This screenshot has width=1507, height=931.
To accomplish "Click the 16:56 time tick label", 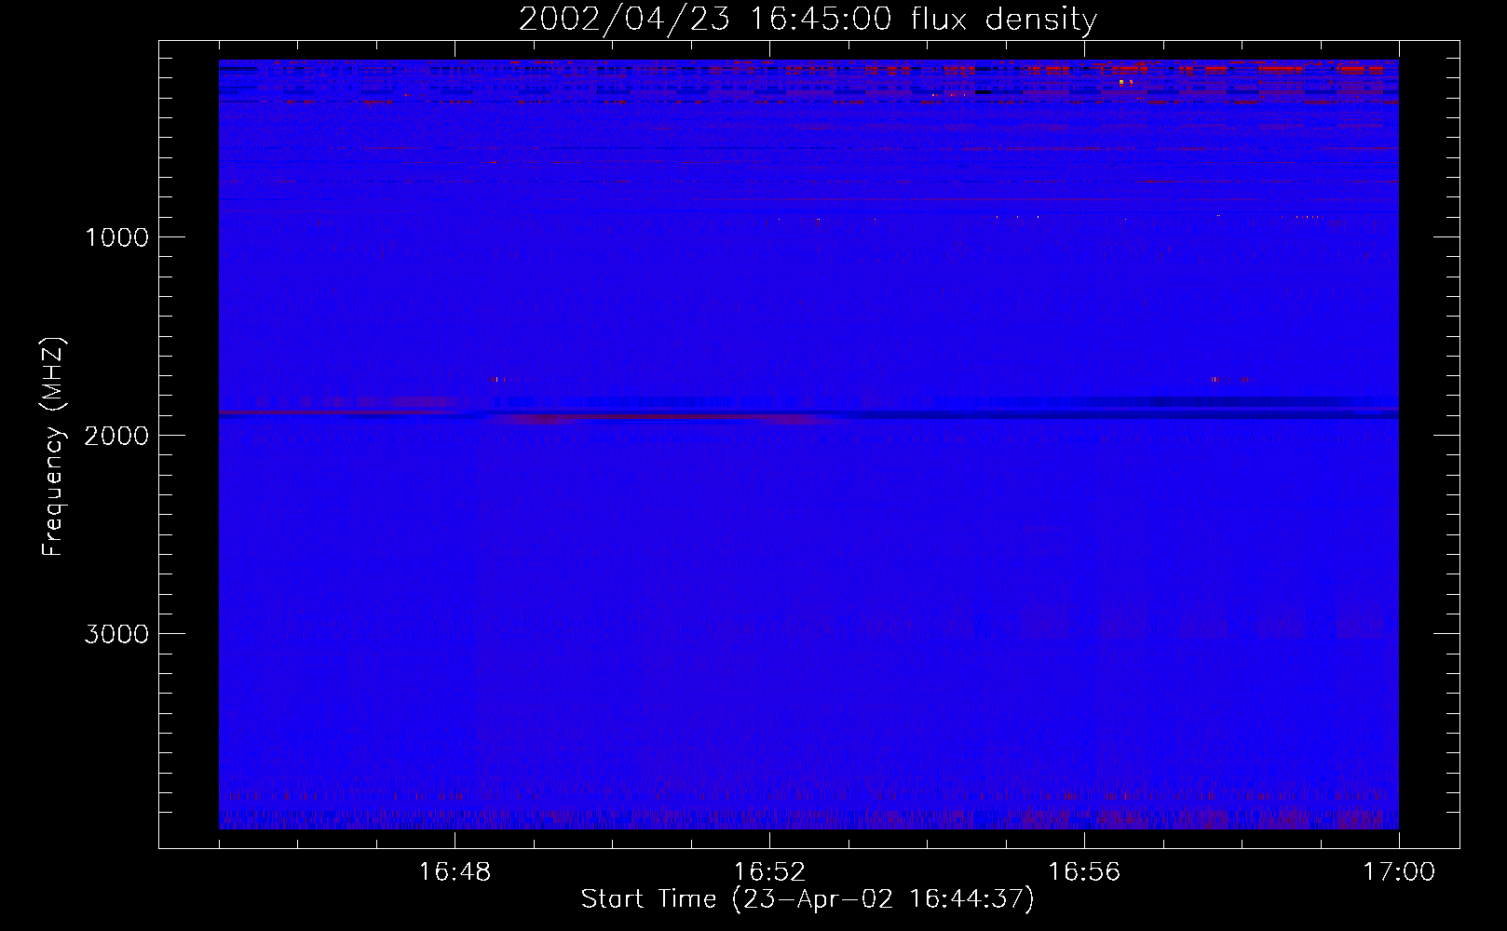I will [x=1084, y=872].
